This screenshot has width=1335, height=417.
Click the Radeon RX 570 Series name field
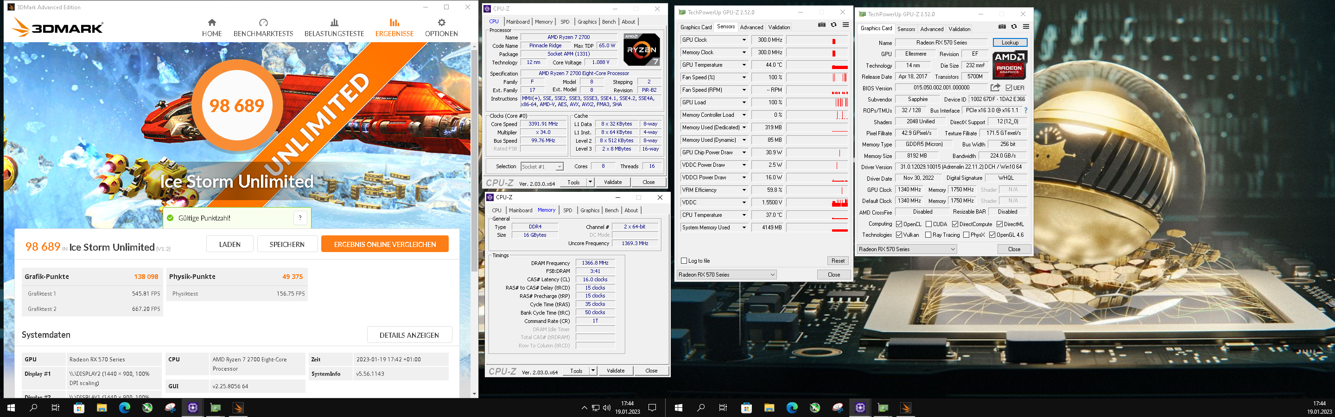(941, 43)
